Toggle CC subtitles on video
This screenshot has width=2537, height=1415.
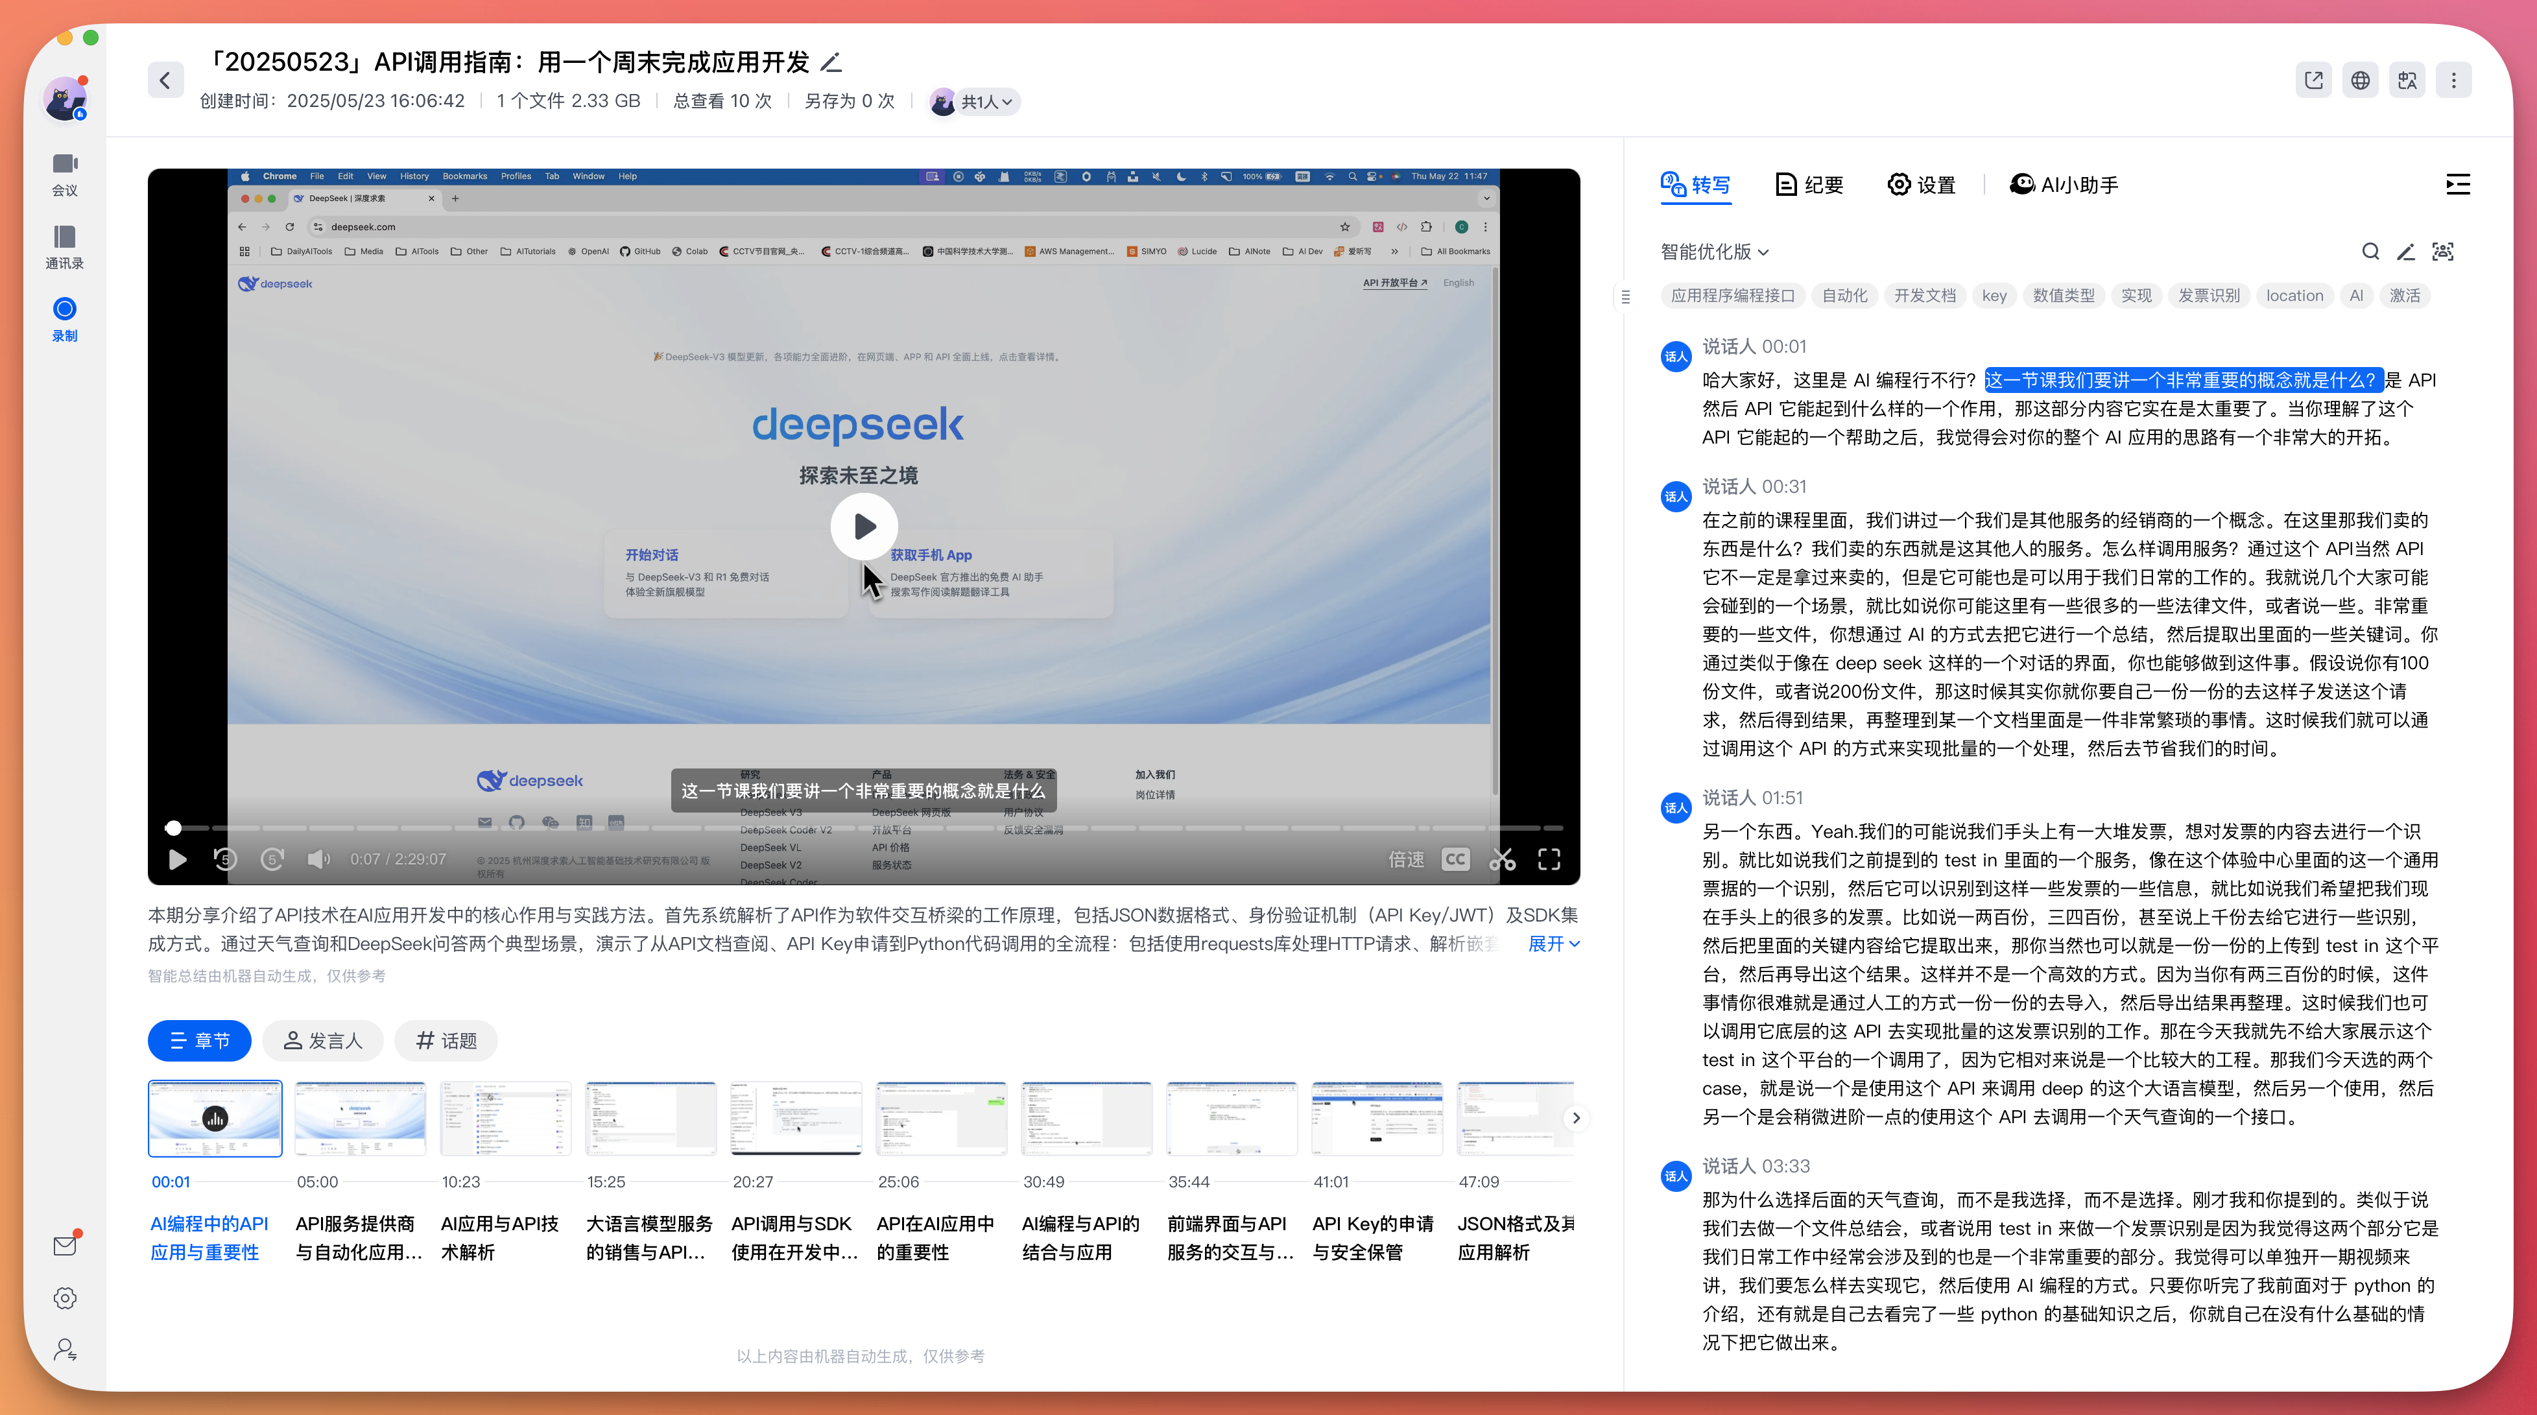tap(1455, 860)
